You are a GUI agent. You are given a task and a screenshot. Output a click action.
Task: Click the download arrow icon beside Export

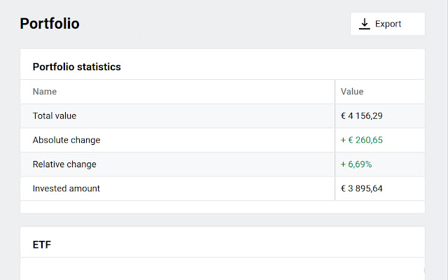click(364, 24)
